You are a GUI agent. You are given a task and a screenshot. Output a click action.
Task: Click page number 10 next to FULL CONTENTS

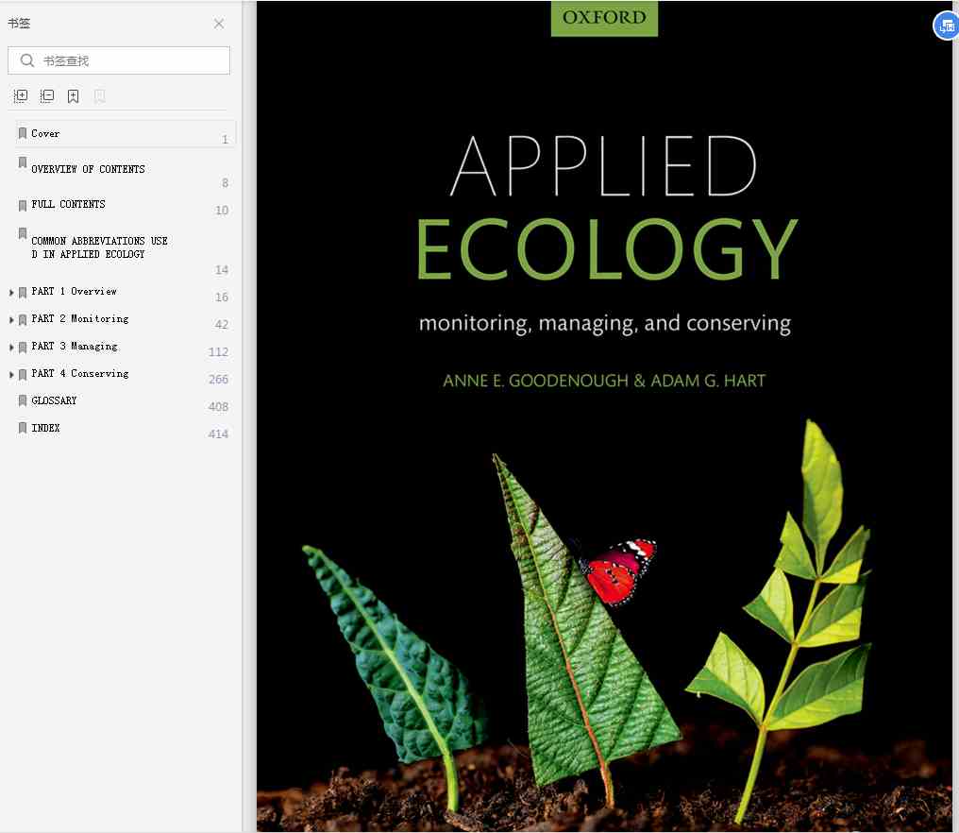(x=222, y=211)
